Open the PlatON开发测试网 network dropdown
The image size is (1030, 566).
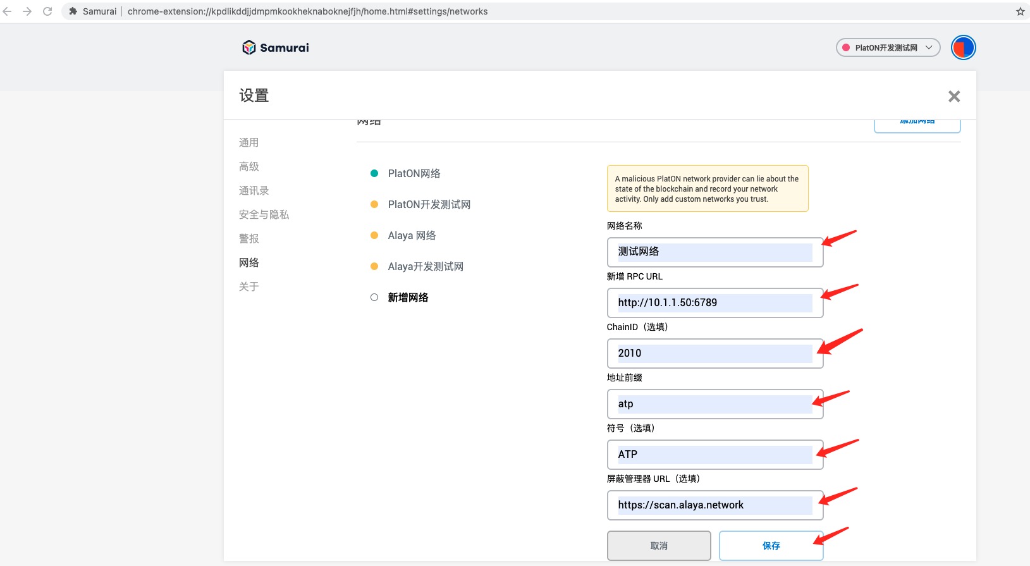888,47
